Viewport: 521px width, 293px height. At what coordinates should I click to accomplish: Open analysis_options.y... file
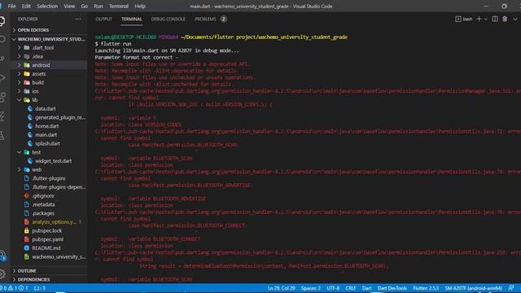pyautogui.click(x=54, y=221)
